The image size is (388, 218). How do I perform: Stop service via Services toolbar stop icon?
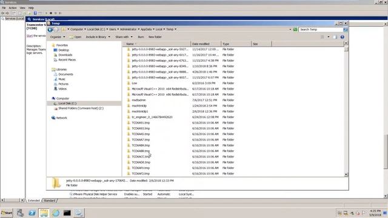point(51,13)
